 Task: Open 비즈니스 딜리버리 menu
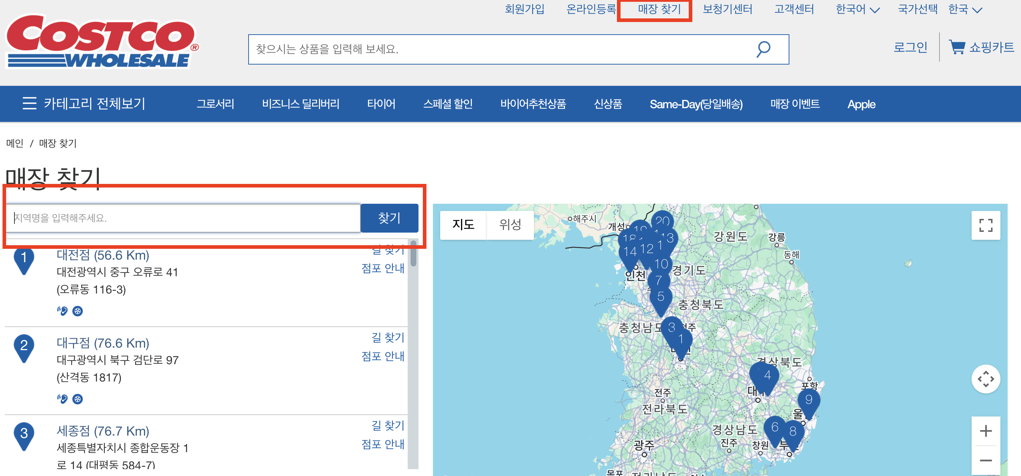pyautogui.click(x=301, y=104)
